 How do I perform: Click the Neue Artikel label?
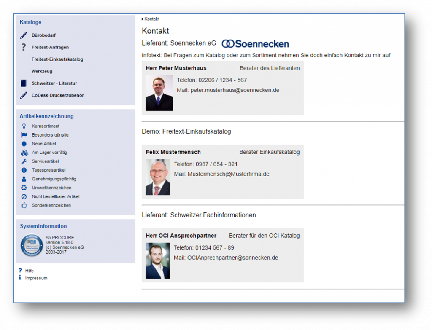click(x=44, y=144)
